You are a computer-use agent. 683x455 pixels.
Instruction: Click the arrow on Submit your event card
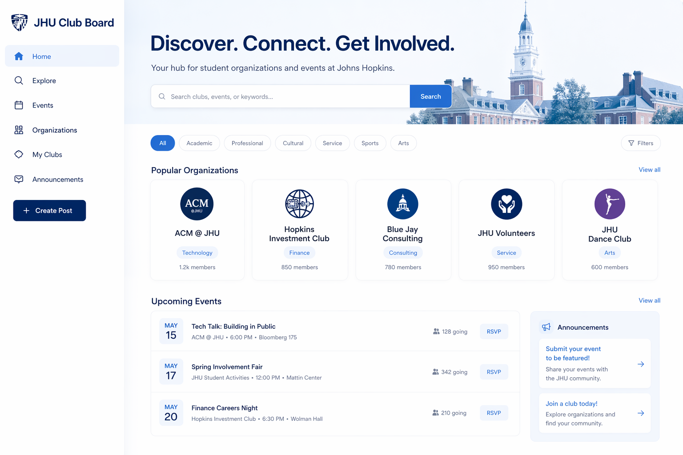click(641, 364)
